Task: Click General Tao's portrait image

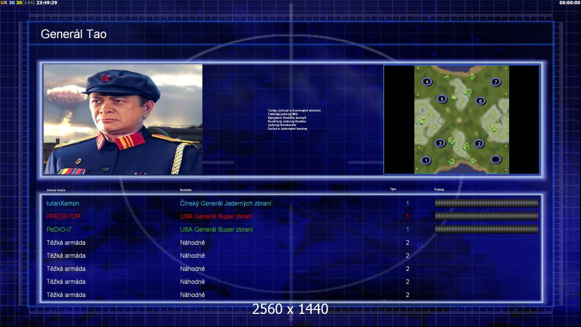Action: click(123, 119)
